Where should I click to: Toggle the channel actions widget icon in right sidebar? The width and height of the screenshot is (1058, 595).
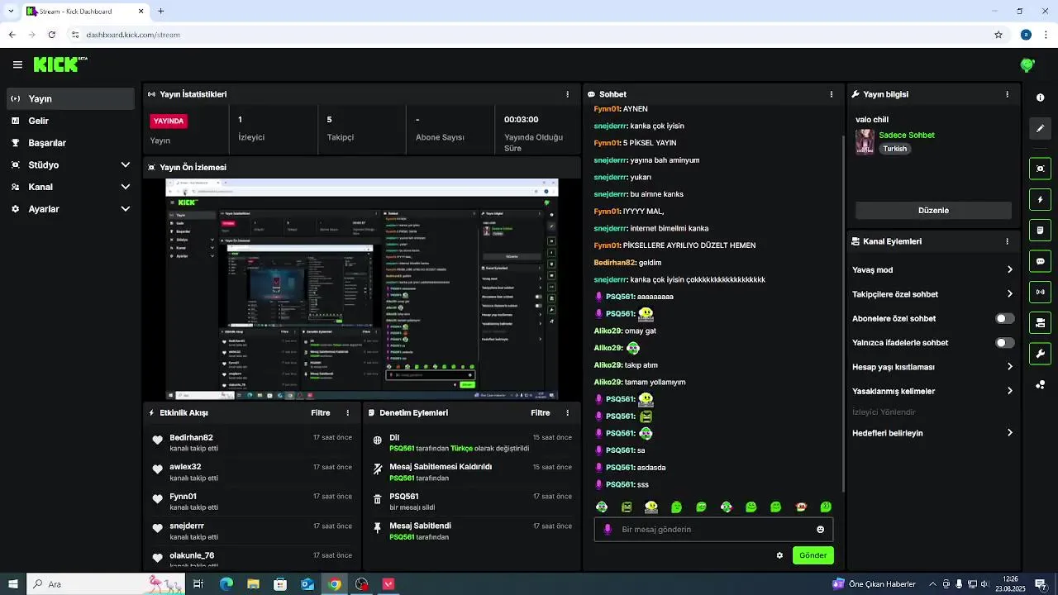[x=1040, y=322]
